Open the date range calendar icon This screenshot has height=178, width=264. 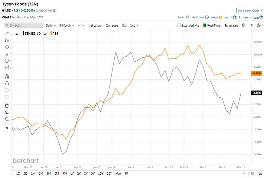click(127, 174)
